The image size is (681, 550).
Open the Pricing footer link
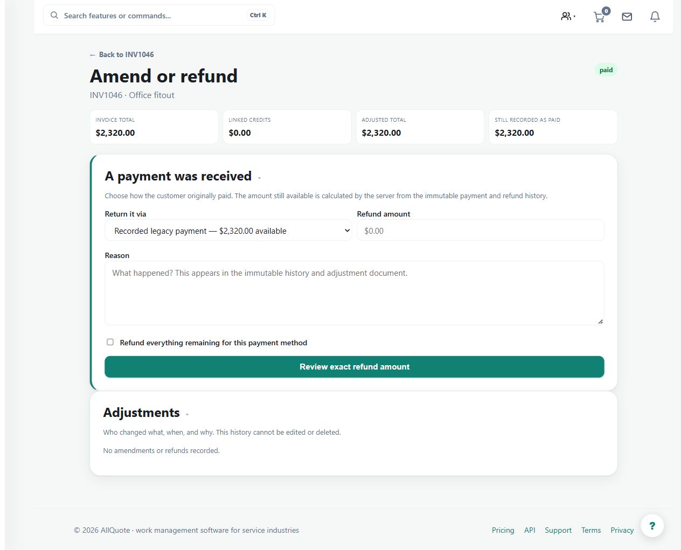pos(503,530)
